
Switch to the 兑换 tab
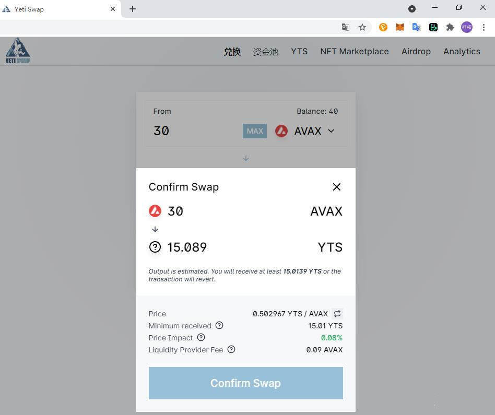[x=232, y=52]
